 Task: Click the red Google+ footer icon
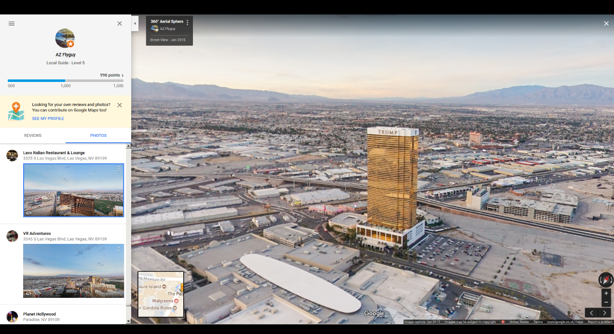coord(503,322)
